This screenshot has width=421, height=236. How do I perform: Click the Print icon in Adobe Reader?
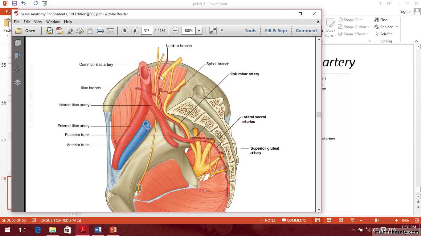[100, 31]
